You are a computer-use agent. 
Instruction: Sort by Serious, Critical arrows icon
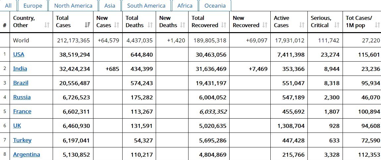pos(337,25)
